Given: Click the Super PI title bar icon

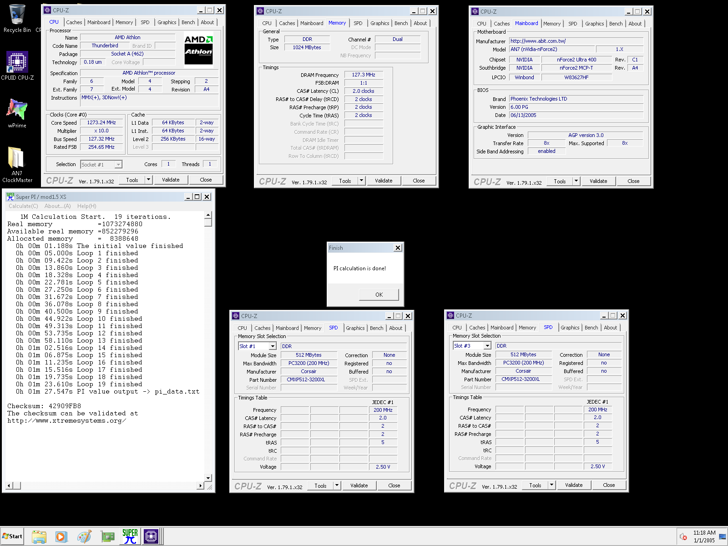Looking at the screenshot, I should click(x=10, y=197).
